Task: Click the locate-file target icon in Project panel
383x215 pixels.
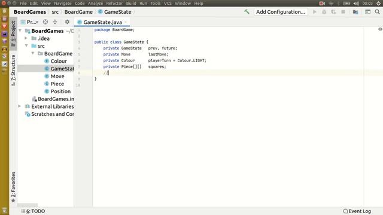Action: tap(45, 22)
